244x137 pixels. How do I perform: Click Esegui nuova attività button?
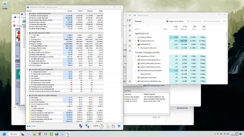click(175, 21)
